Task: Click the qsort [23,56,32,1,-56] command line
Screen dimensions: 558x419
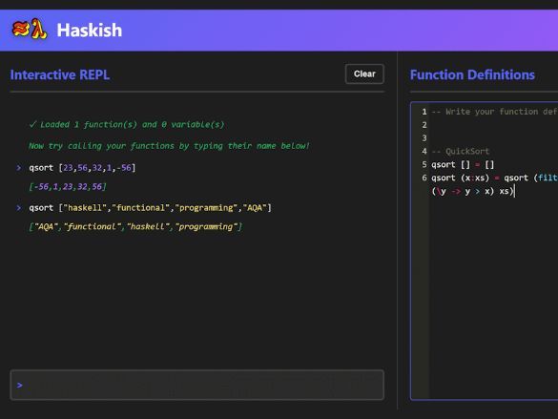Action: click(82, 168)
